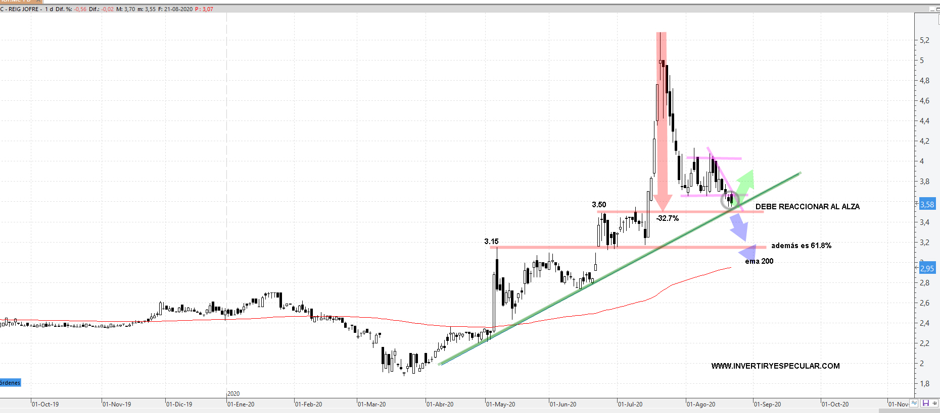Click the gray circle highlighting latest candles
Screen dimensions: 940x413
point(730,200)
